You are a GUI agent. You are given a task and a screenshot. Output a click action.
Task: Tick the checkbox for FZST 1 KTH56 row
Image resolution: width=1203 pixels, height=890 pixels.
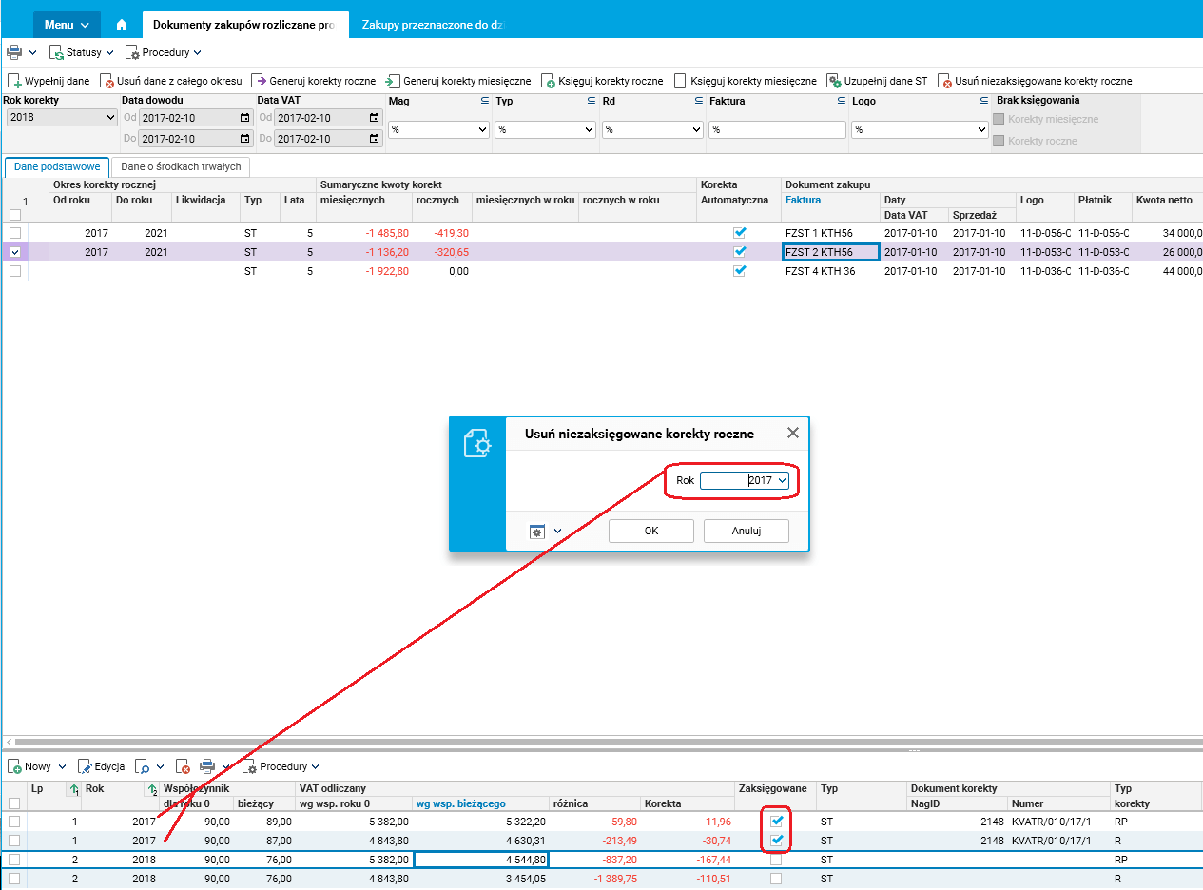click(x=14, y=233)
